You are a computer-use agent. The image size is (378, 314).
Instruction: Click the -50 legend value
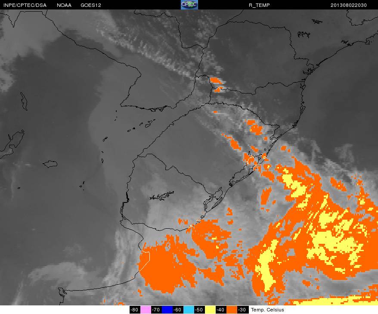coord(199,310)
